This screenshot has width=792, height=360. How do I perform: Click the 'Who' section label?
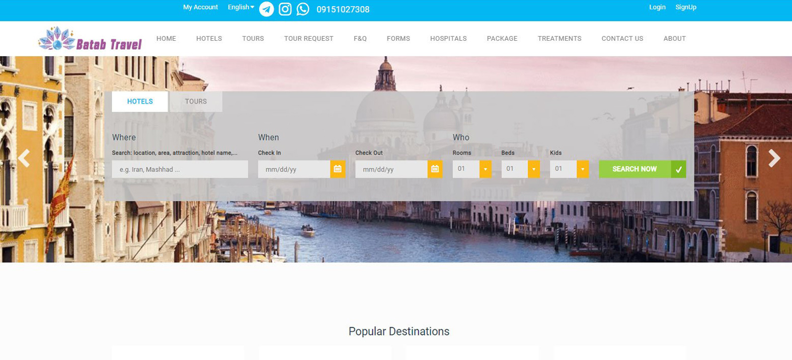tap(461, 137)
